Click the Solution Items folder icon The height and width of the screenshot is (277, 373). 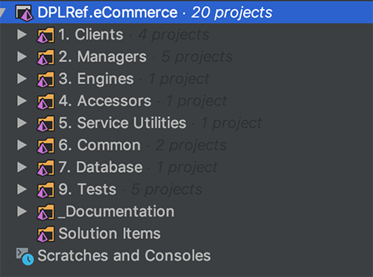click(46, 234)
